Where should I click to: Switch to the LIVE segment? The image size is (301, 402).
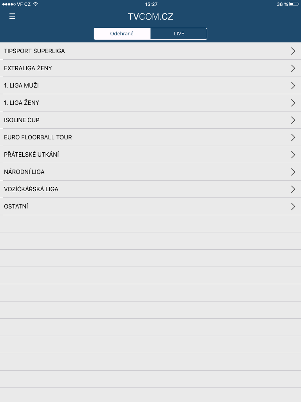click(179, 34)
